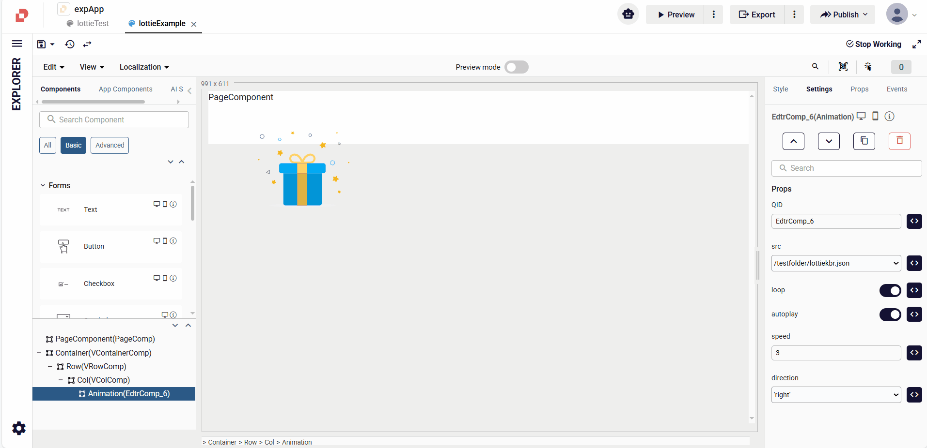The width and height of the screenshot is (927, 448).
Task: Move component up with the up arrow button
Action: (x=793, y=141)
